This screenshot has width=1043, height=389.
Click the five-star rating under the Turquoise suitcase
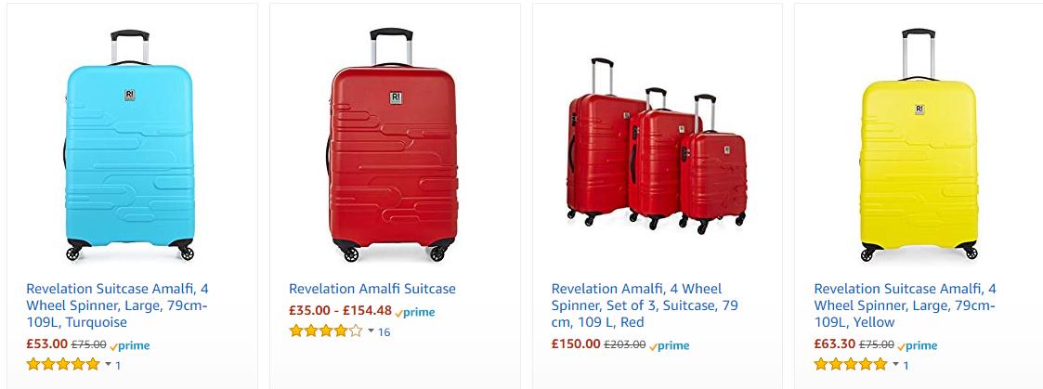[x=62, y=364]
